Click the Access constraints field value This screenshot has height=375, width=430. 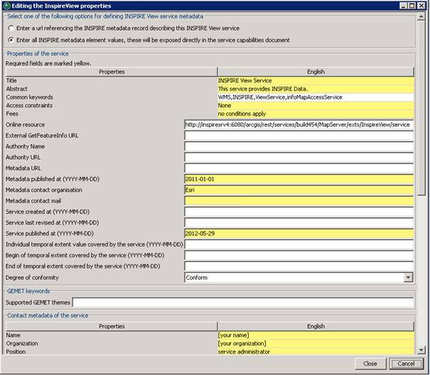(x=315, y=105)
